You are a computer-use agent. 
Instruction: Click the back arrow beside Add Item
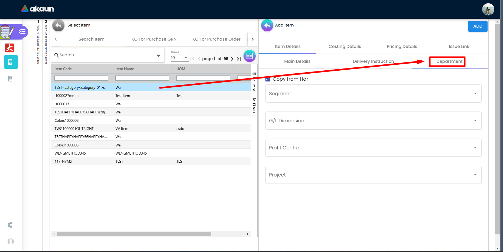(267, 25)
